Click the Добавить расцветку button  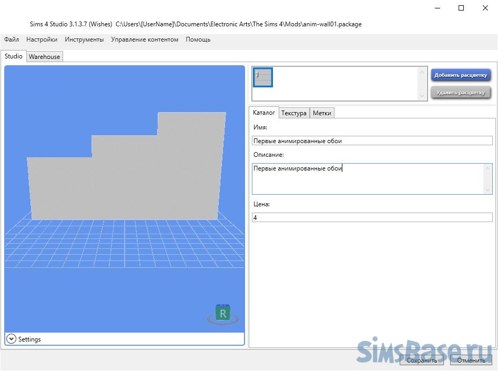pos(461,75)
